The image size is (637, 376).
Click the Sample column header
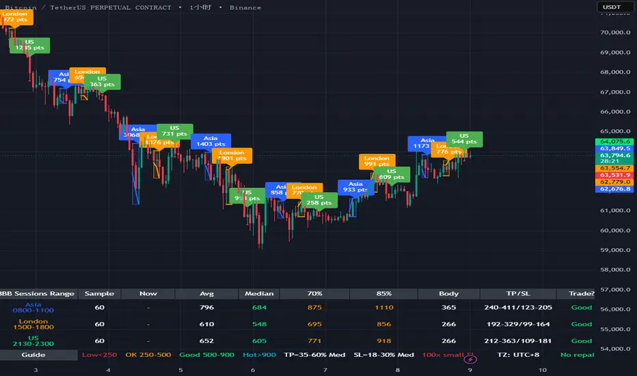pyautogui.click(x=100, y=293)
